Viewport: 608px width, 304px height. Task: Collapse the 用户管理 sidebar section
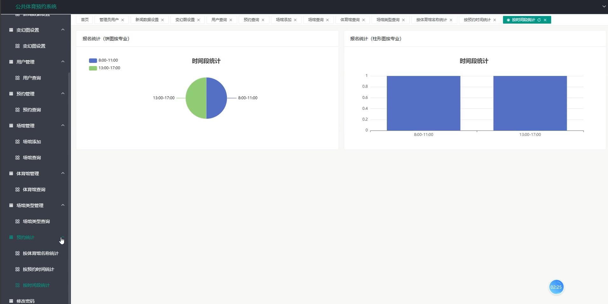(x=63, y=62)
